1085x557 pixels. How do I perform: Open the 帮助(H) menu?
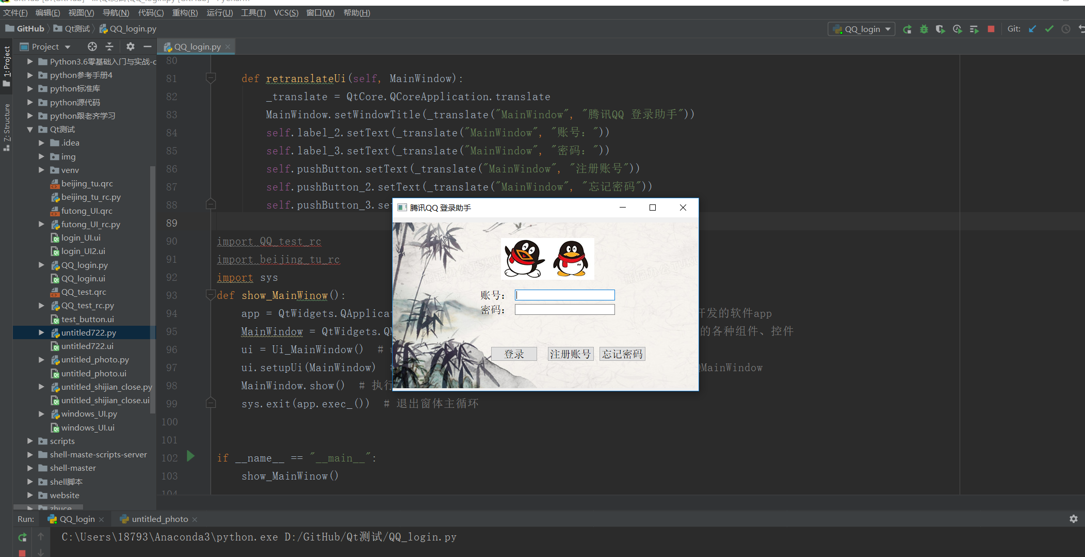pyautogui.click(x=357, y=12)
